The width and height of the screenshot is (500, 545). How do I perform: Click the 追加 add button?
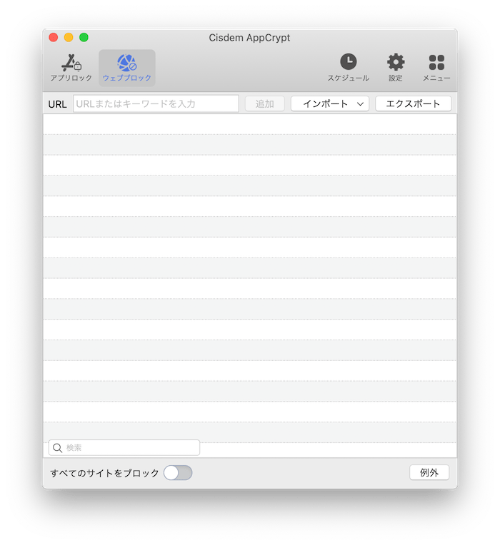coord(265,103)
